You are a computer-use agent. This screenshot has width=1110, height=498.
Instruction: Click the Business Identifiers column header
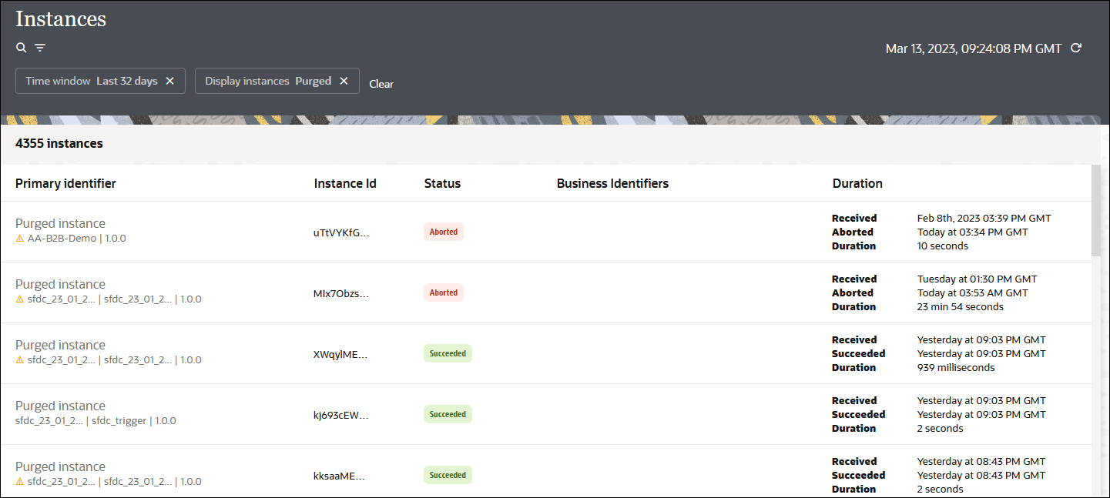[612, 183]
